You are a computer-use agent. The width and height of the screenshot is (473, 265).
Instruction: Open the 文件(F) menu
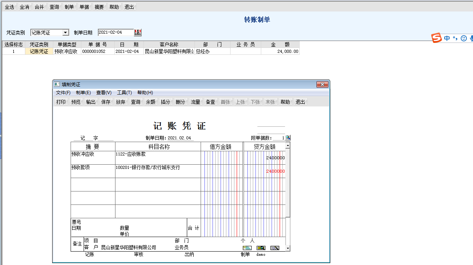click(x=63, y=93)
